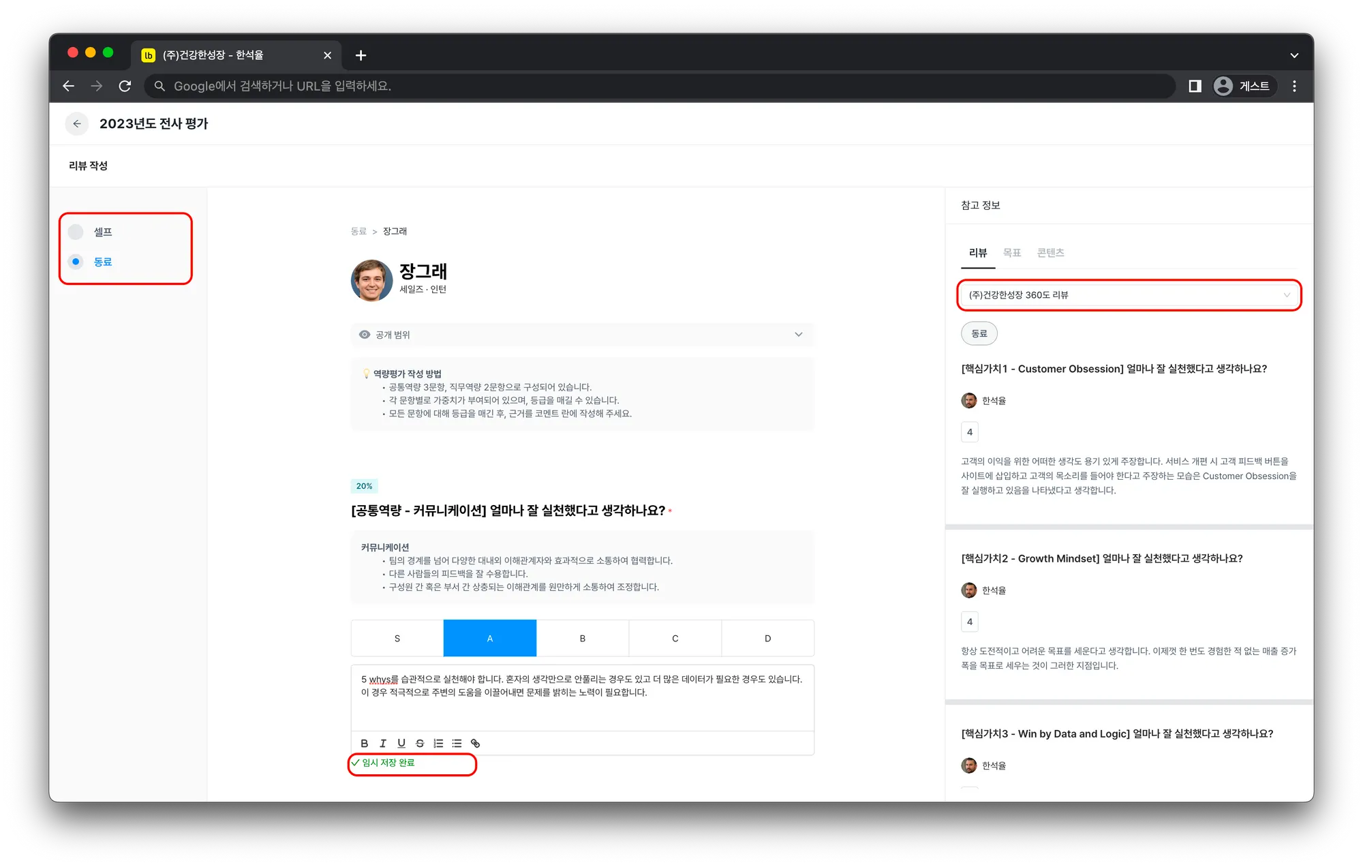
Task: Open browser side panel icon
Action: pyautogui.click(x=1195, y=86)
